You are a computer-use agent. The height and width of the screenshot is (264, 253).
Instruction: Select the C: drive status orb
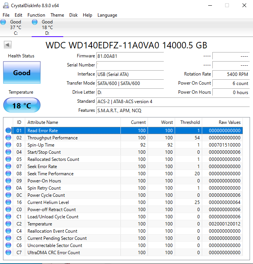(x=3, y=22)
